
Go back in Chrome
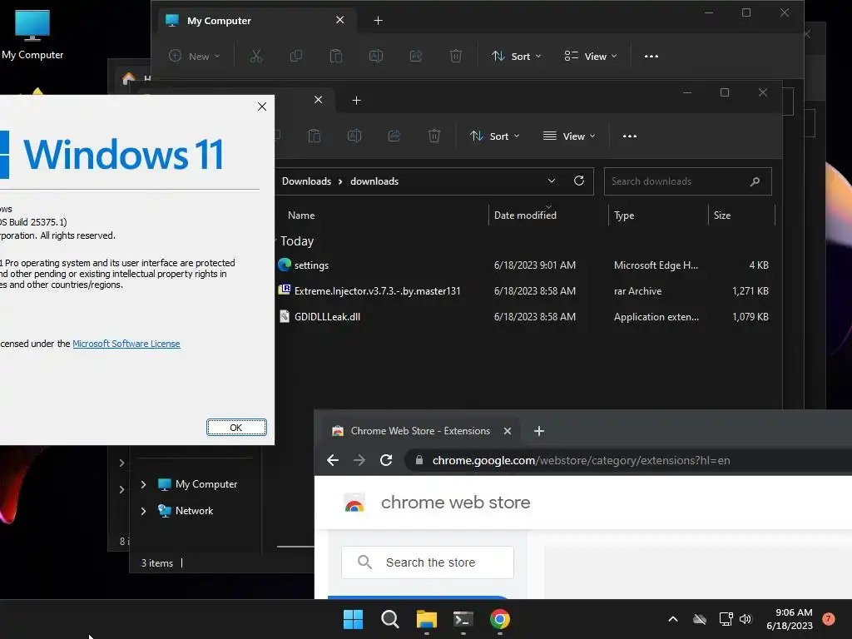pyautogui.click(x=333, y=460)
